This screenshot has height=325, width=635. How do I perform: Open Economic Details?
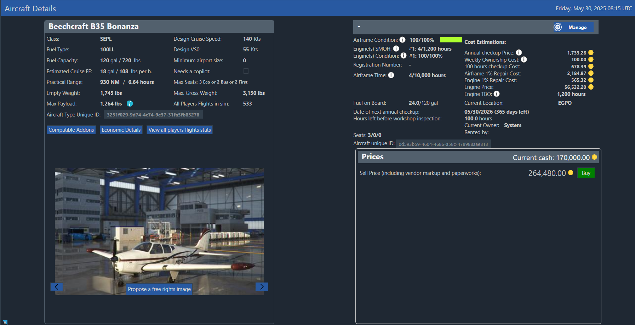pyautogui.click(x=121, y=130)
